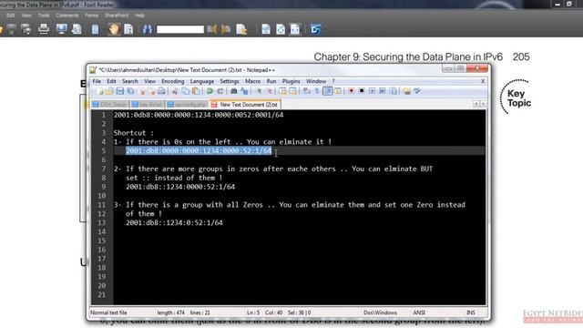Switch to the second blurred document tab

[x=148, y=105]
